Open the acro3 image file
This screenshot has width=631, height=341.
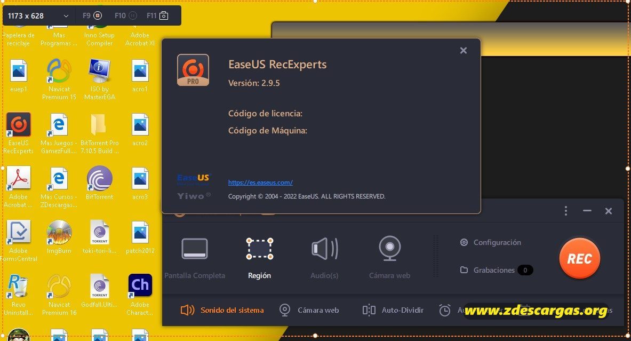(x=140, y=183)
